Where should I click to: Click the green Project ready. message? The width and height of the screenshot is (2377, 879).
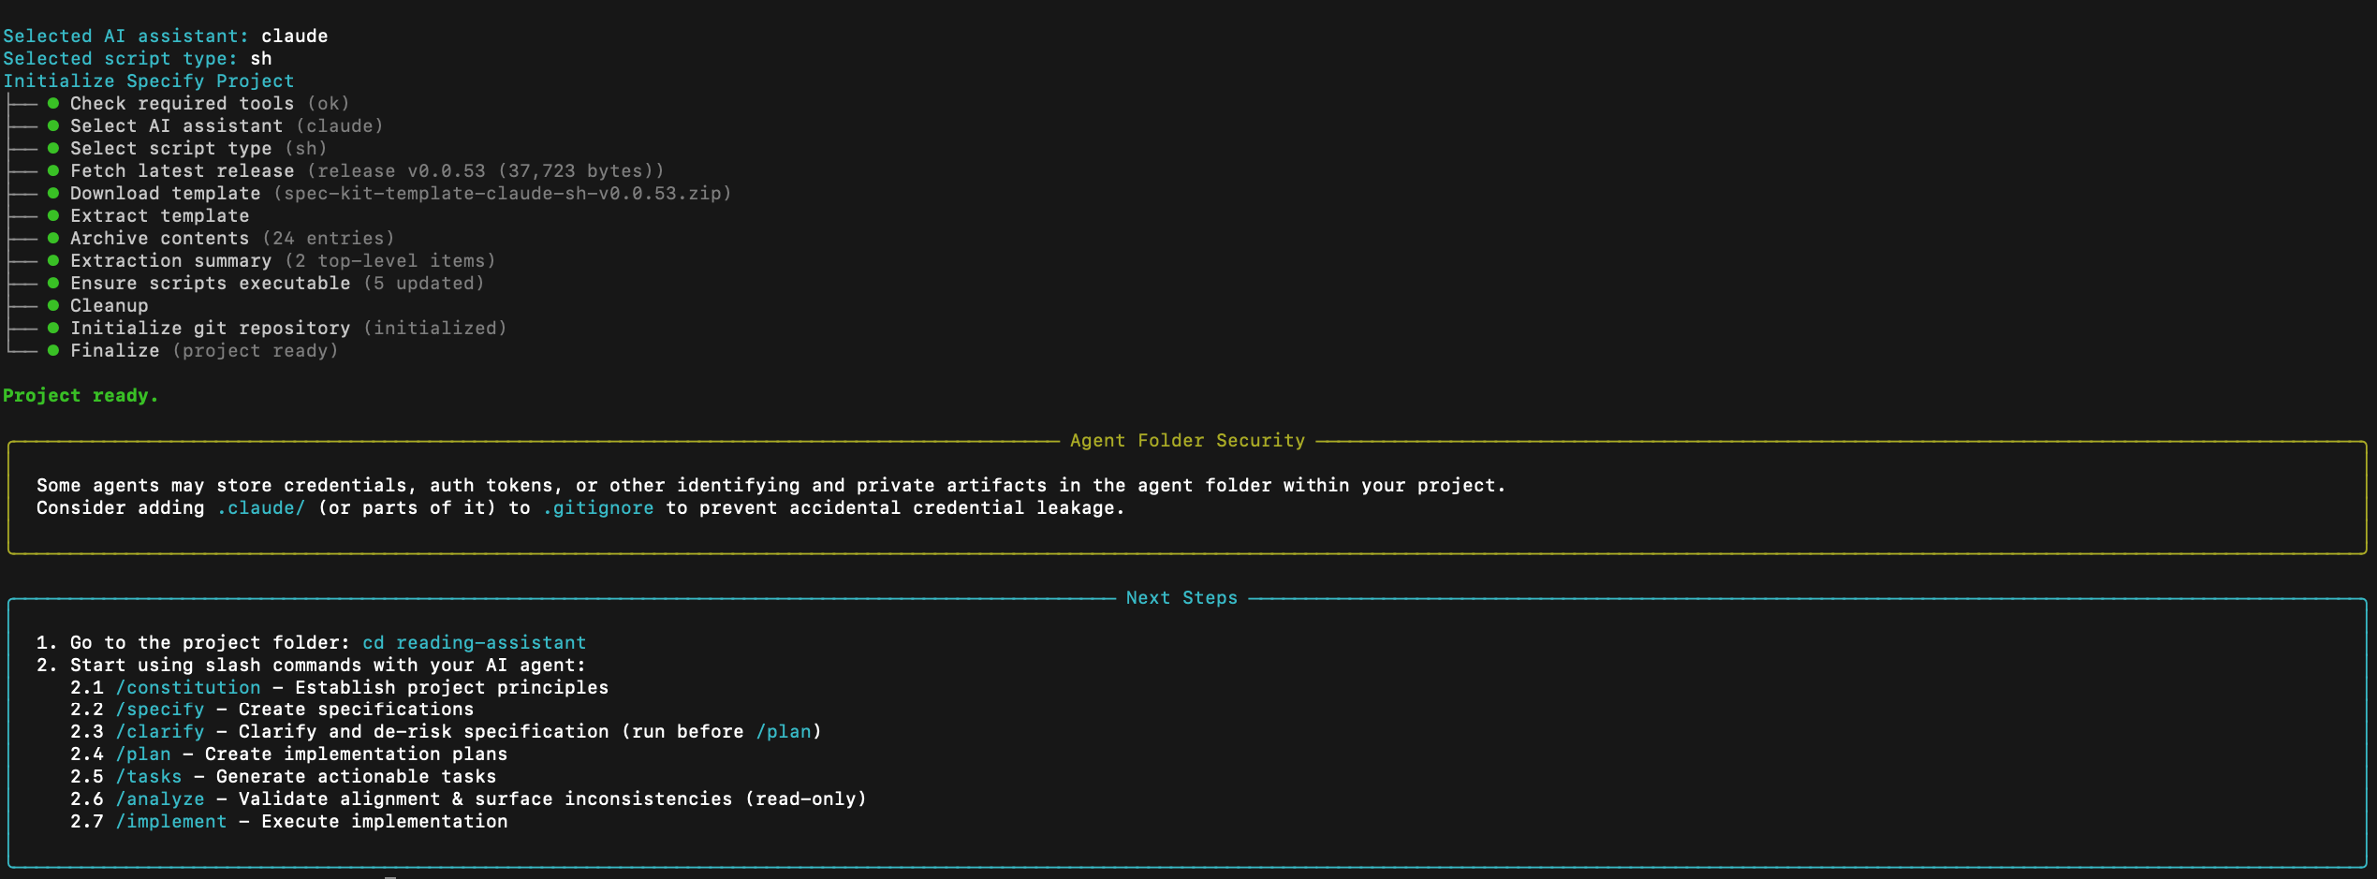click(81, 395)
